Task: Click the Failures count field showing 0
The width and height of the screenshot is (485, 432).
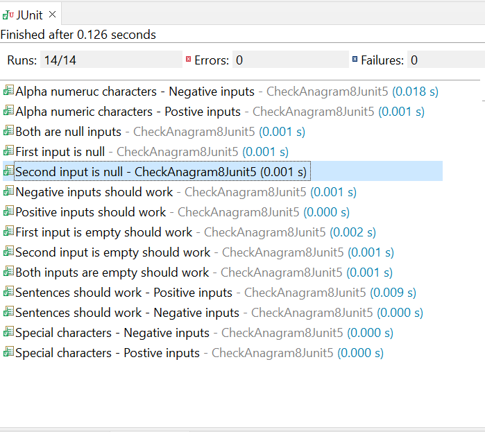Action: point(444,60)
